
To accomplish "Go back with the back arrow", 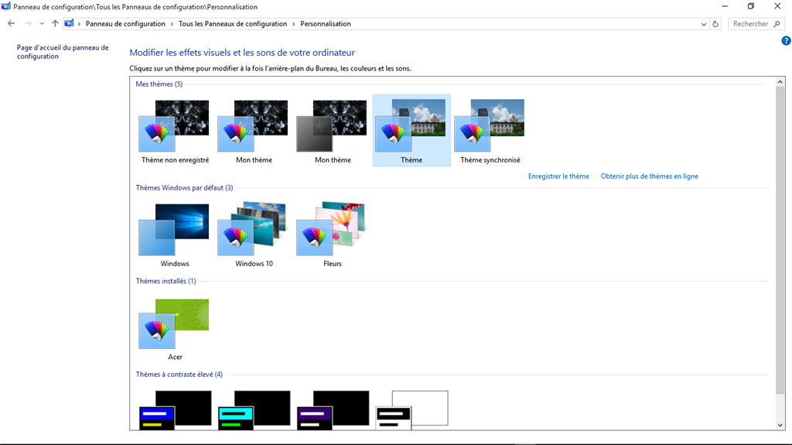I will pos(11,24).
